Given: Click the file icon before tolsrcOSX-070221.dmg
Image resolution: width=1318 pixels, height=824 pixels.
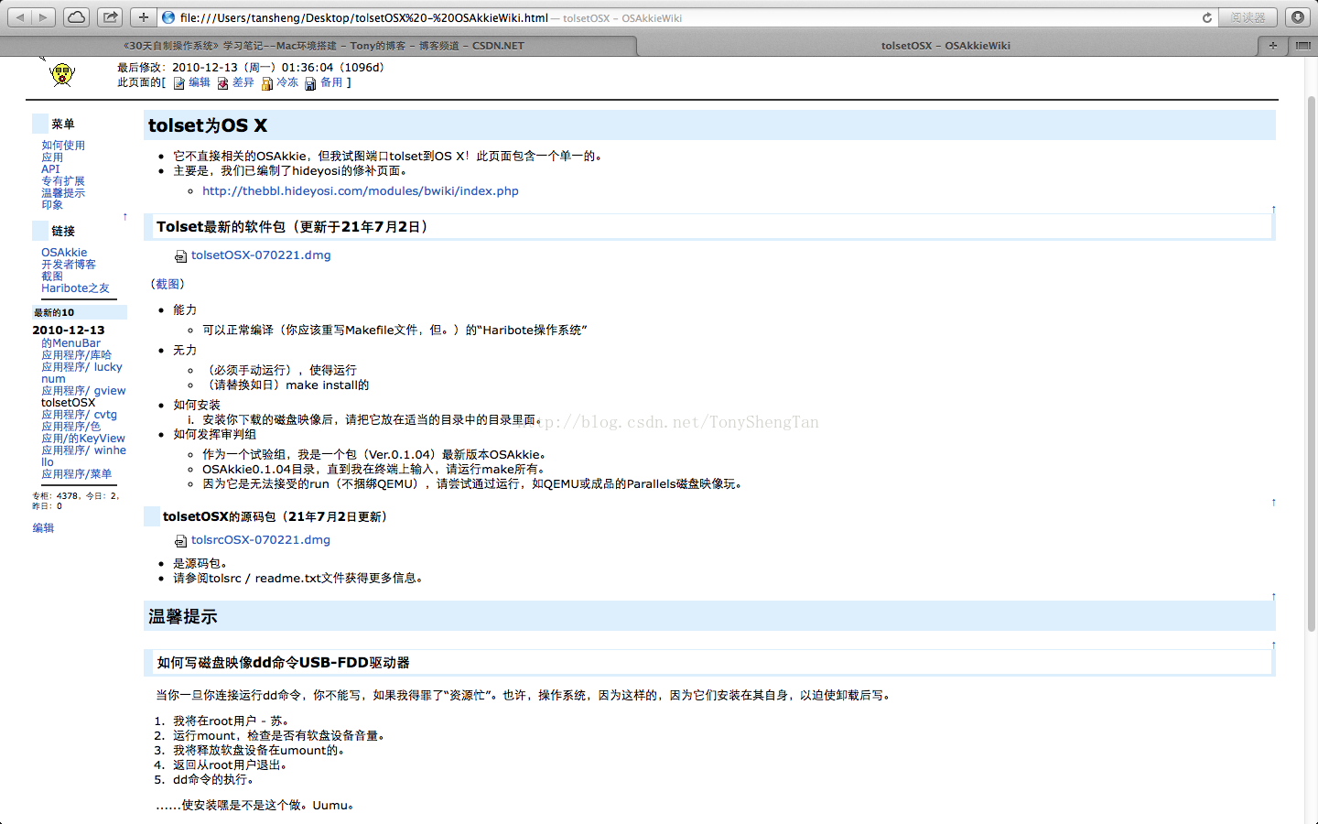Looking at the screenshot, I should point(180,541).
